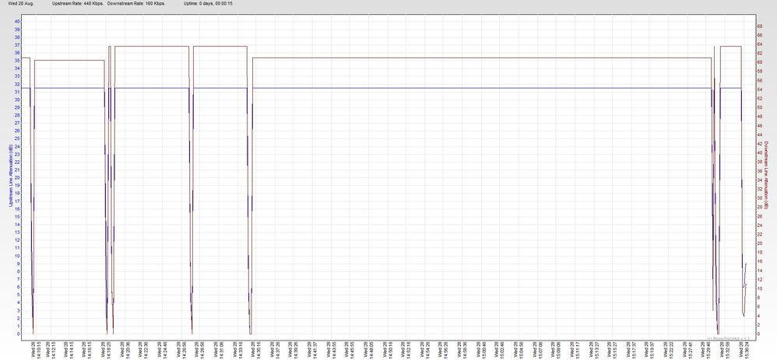Click the 'Uptime: 0 days, 00:00:15' status text
This screenshot has height=360, width=777.
click(208, 3)
